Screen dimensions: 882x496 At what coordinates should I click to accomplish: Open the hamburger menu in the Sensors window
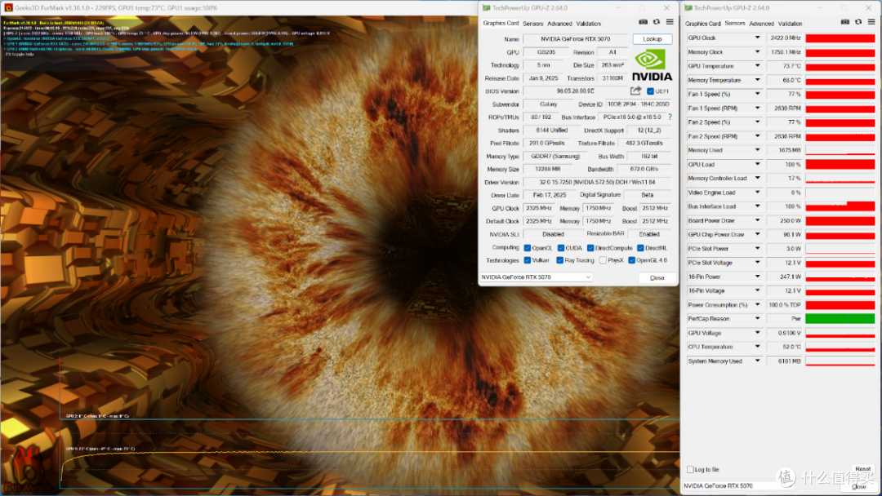(871, 22)
